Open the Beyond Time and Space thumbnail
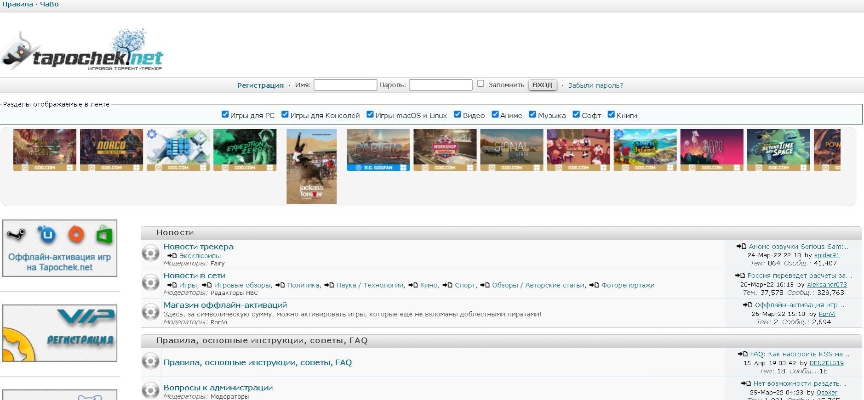This screenshot has height=400, width=864. coord(778,150)
